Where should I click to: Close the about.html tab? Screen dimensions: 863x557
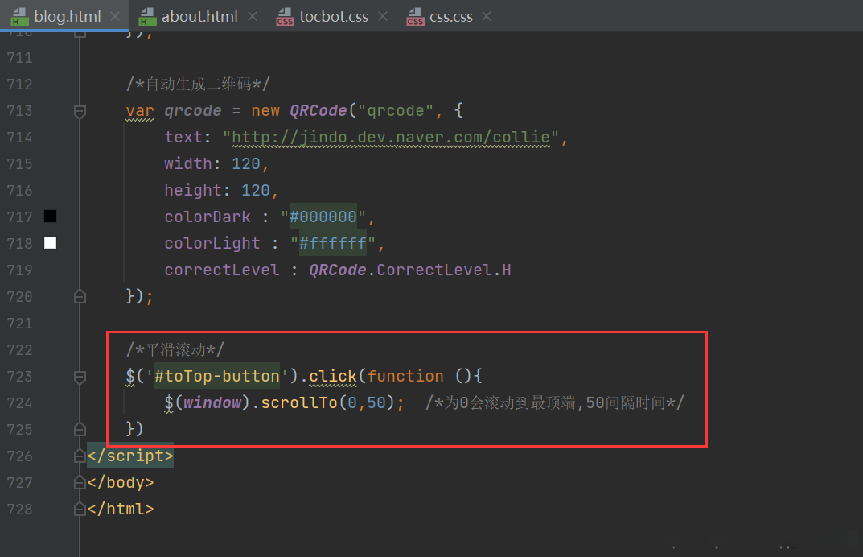252,17
